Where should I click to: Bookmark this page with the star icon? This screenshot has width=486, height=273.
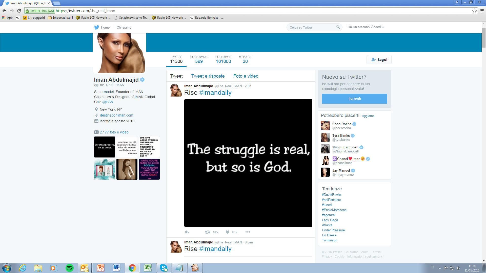click(x=474, y=11)
